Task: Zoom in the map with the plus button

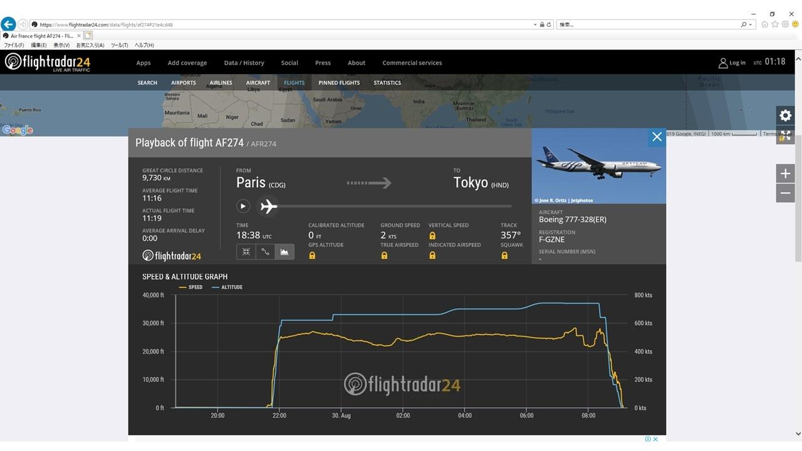Action: (785, 174)
